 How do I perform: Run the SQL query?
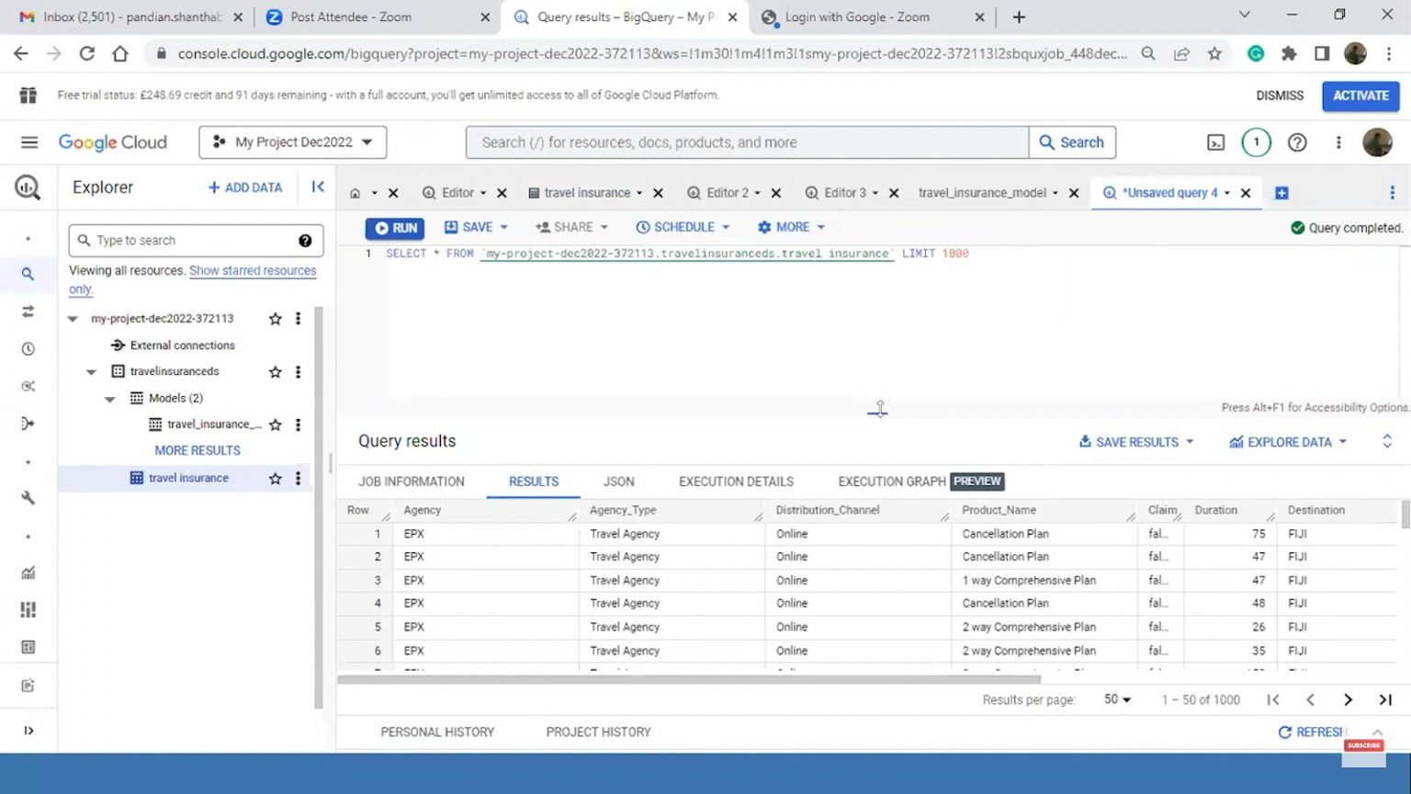(x=394, y=227)
